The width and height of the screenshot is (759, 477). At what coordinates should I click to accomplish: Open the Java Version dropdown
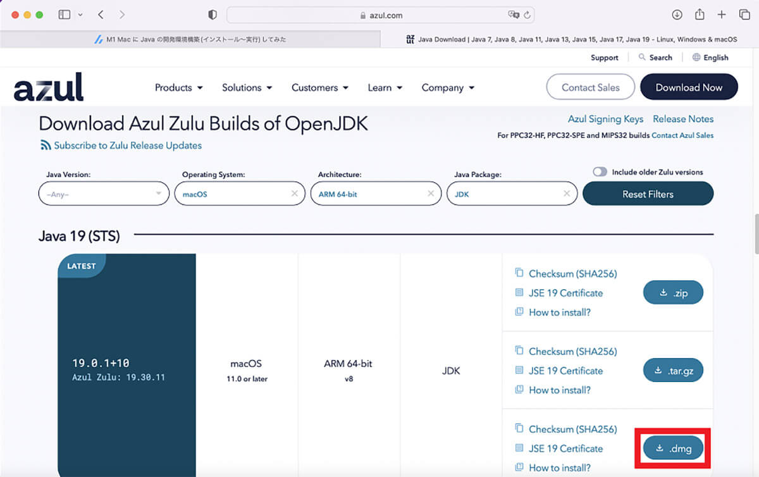tap(104, 194)
